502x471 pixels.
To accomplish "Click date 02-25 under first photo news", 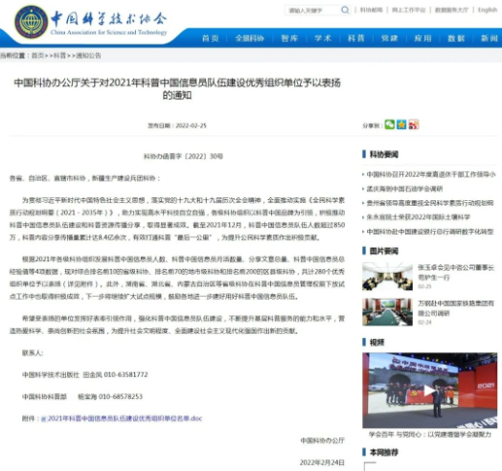I will (424, 286).
